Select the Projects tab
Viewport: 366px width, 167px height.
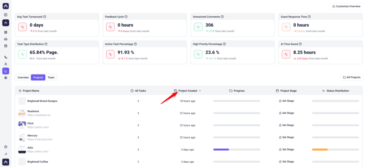(38, 78)
